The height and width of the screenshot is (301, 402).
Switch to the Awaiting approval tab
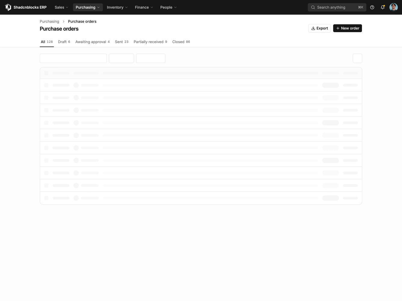pos(92,42)
